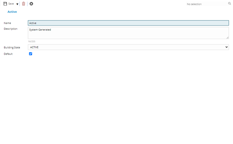Click the Description field label

[x=10, y=29]
